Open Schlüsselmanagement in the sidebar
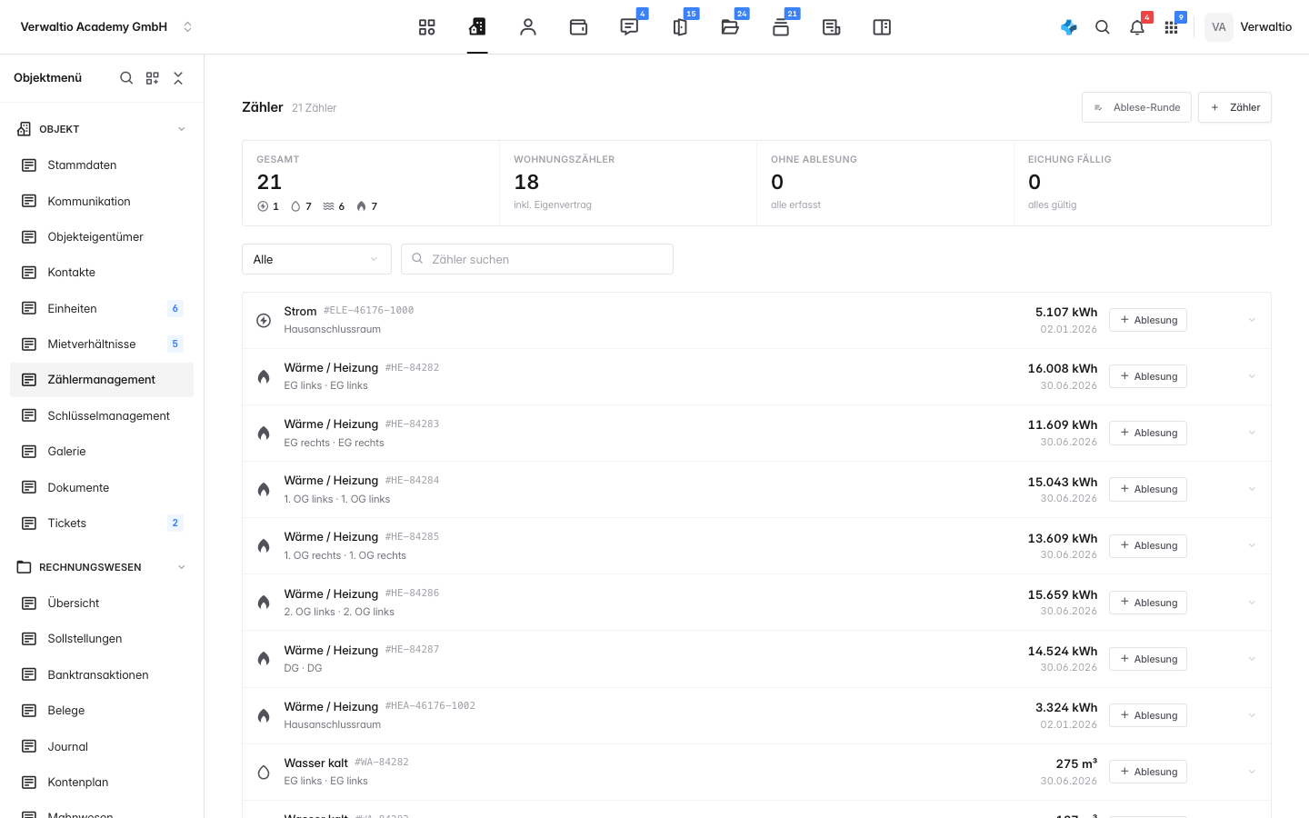This screenshot has height=818, width=1309. [x=102, y=415]
